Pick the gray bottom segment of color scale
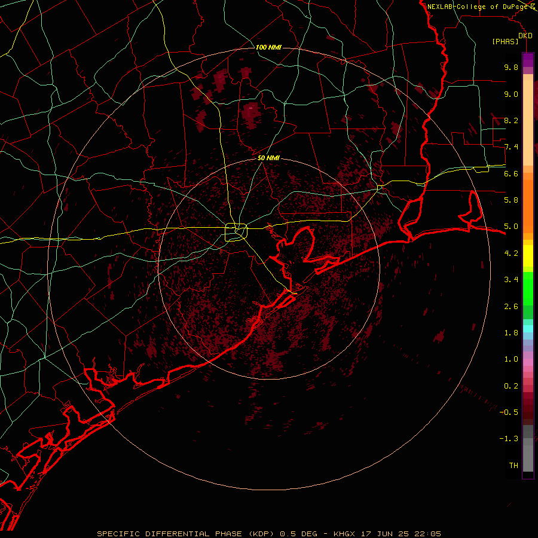The image size is (538, 538). point(528,455)
